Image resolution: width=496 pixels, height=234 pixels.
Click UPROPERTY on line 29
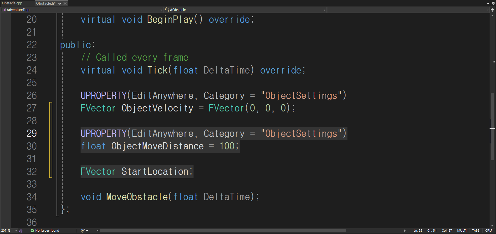(104, 134)
